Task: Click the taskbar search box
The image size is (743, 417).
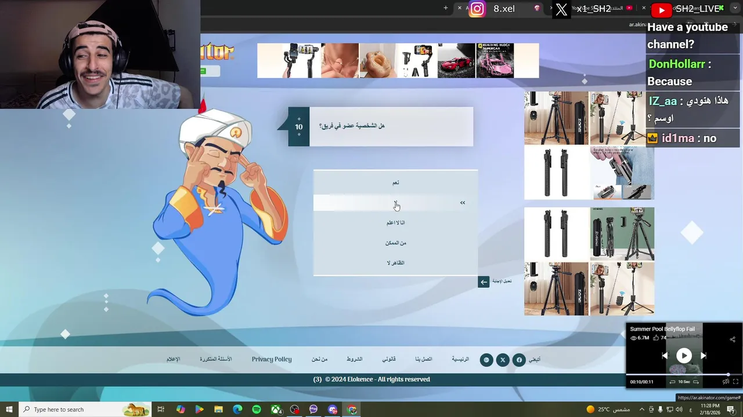Action: coord(85,409)
